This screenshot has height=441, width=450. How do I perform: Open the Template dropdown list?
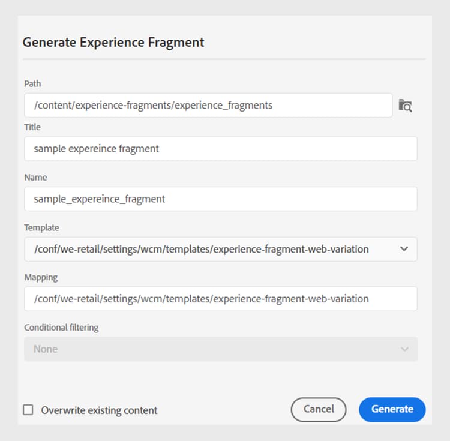(210, 249)
